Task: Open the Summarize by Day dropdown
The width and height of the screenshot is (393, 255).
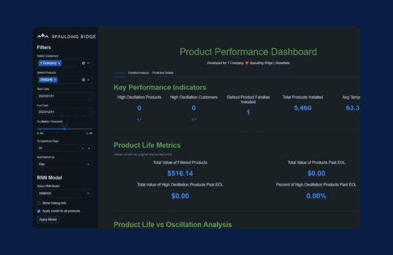Action: pyautogui.click(x=64, y=164)
